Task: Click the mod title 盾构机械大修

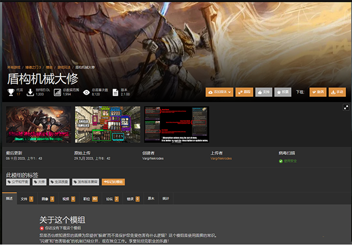Action: [x=43, y=79]
